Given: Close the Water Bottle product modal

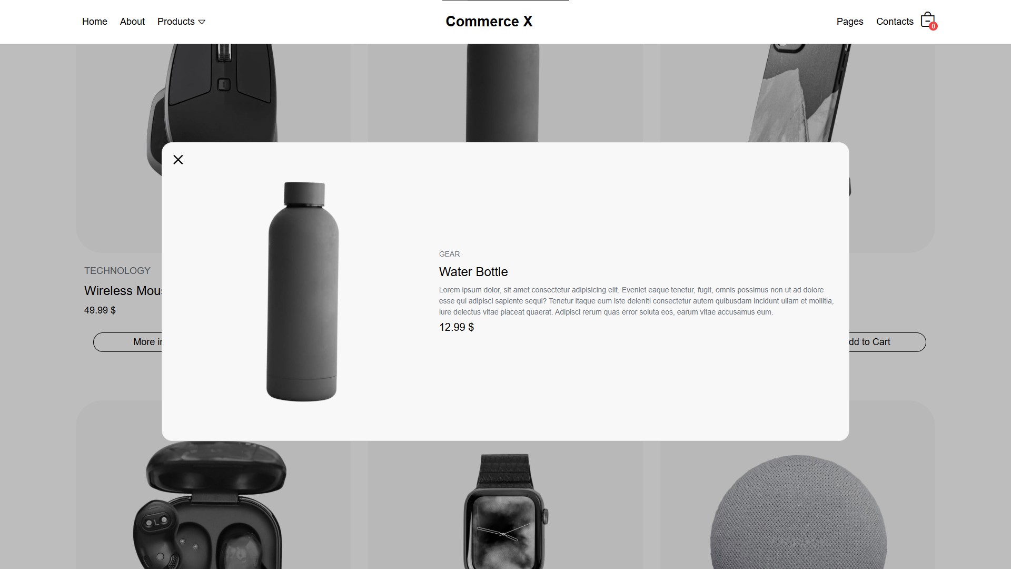Looking at the screenshot, I should [x=178, y=160].
